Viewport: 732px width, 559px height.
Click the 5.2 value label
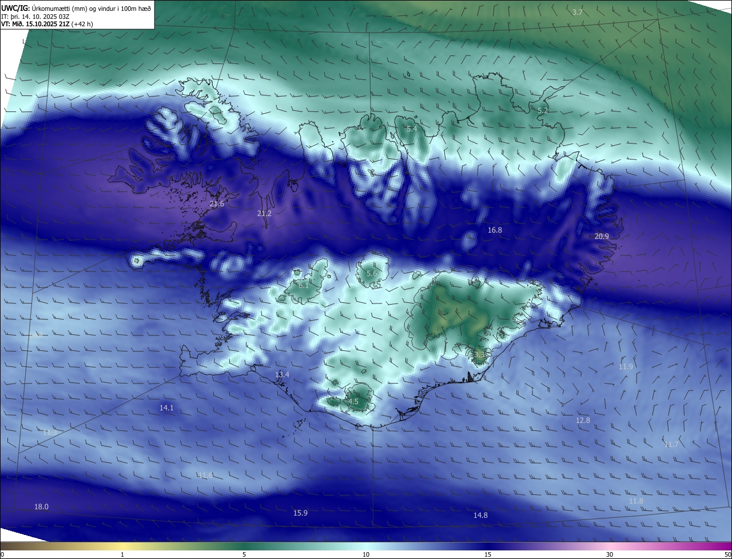click(x=543, y=110)
